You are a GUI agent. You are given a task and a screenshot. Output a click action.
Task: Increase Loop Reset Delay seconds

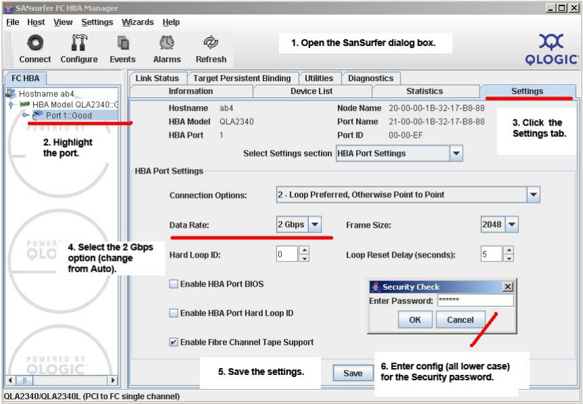point(509,250)
